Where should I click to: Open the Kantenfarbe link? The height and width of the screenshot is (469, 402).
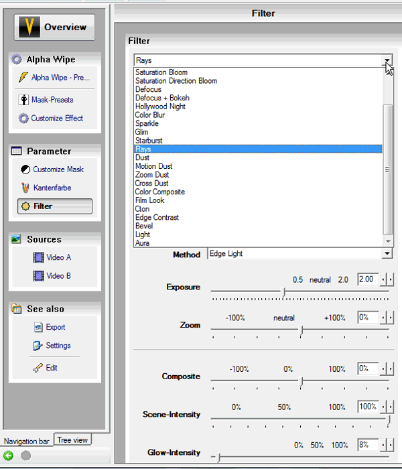point(52,188)
